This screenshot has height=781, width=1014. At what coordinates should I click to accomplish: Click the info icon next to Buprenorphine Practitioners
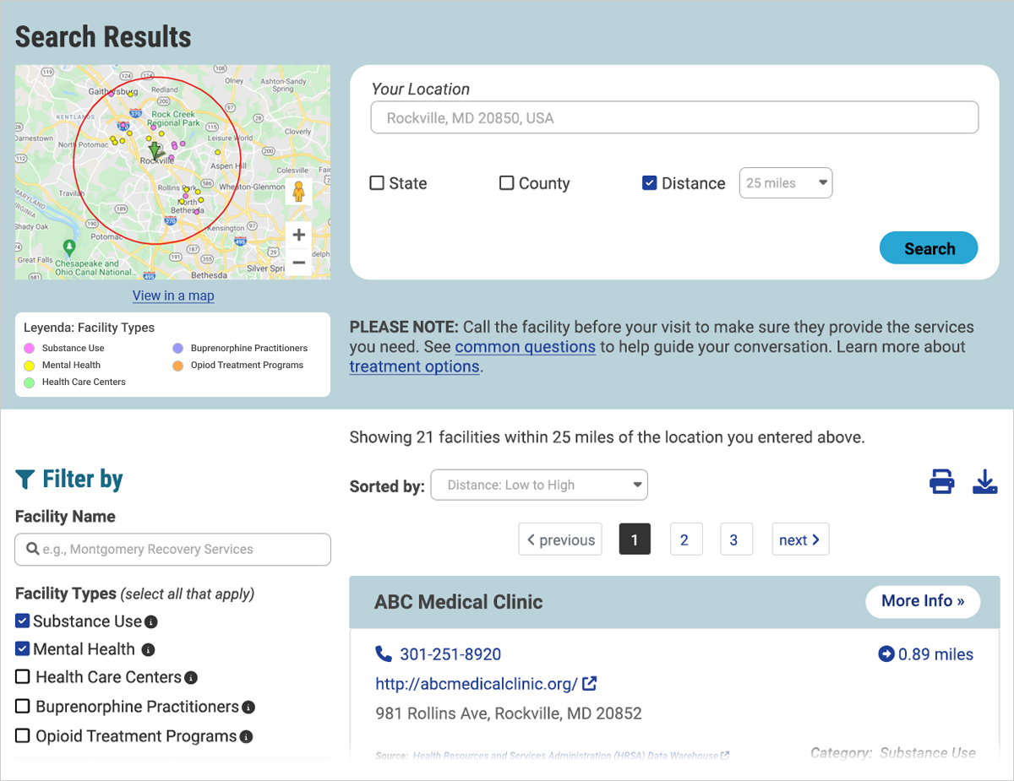tap(249, 707)
